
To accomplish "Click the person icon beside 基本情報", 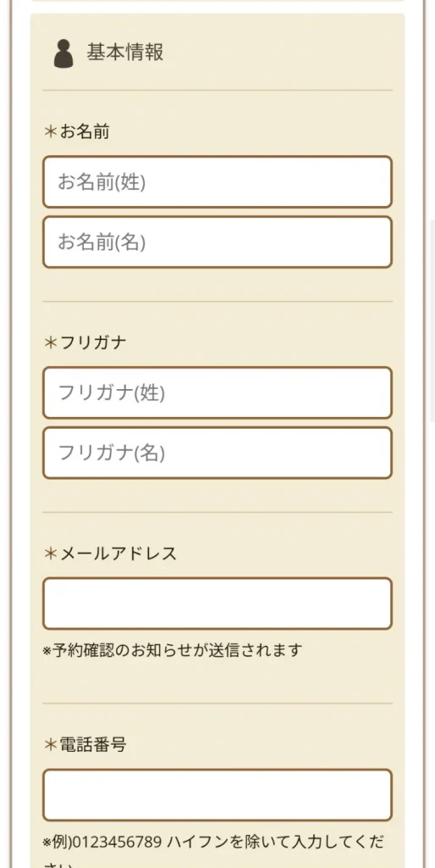I will point(63,53).
